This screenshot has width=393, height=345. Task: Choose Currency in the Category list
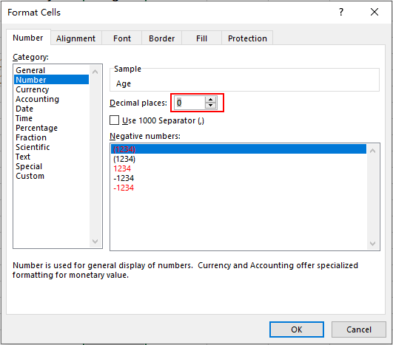click(x=33, y=89)
